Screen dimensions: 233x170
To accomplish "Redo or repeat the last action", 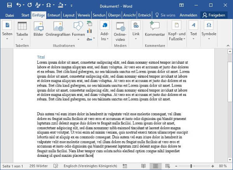I will (30, 5).
